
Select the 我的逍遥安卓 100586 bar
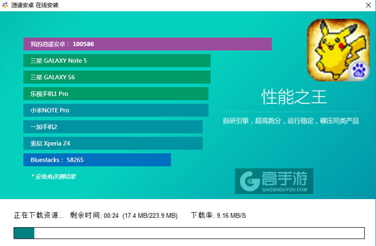pyautogui.click(x=147, y=44)
